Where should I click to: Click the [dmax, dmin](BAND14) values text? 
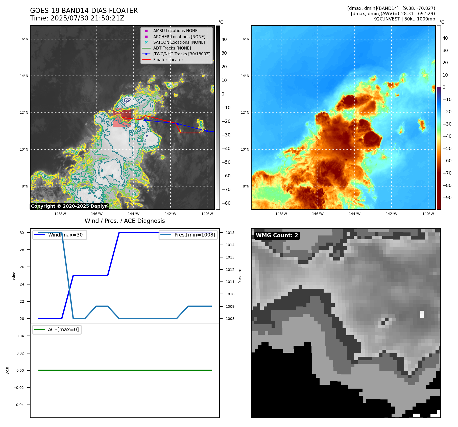[x=391, y=8]
